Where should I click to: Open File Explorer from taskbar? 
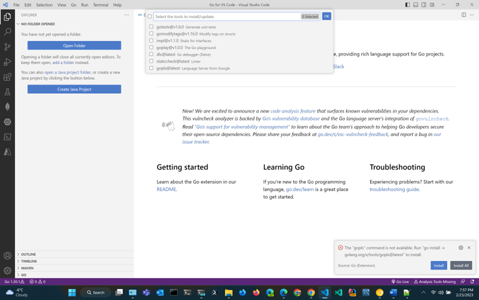tap(228, 292)
